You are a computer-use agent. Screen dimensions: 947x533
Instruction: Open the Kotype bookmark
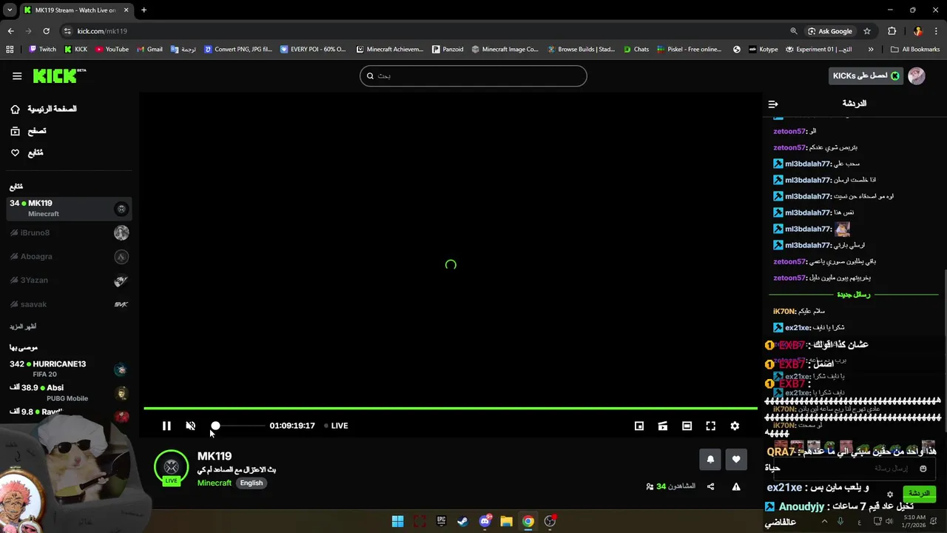763,50
